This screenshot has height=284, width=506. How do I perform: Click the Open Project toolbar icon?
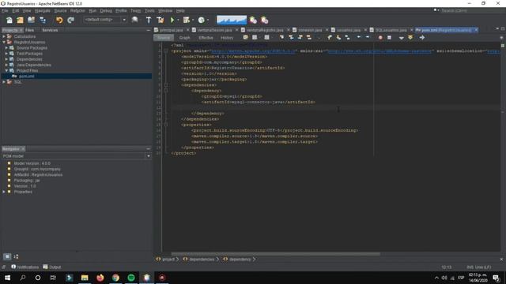tap(31, 21)
